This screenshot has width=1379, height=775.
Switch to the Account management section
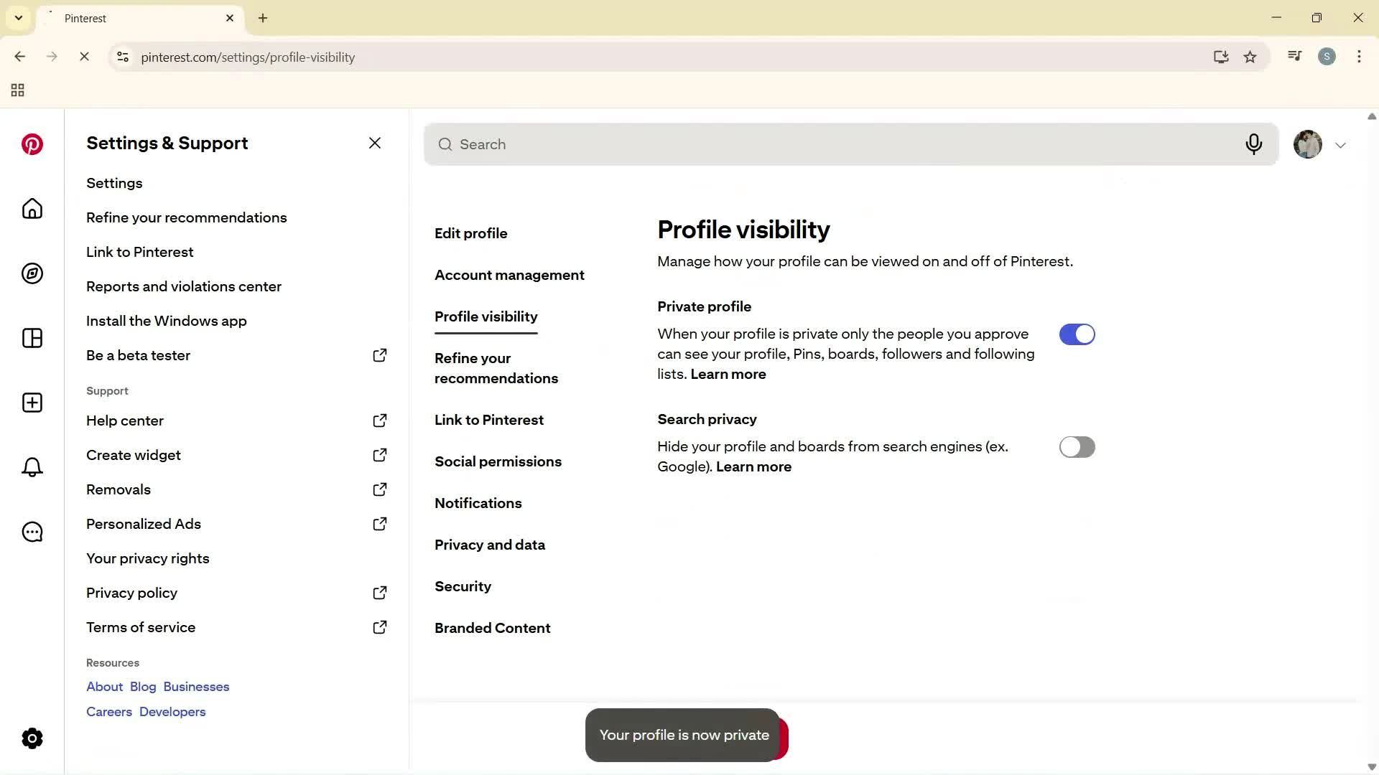509,275
